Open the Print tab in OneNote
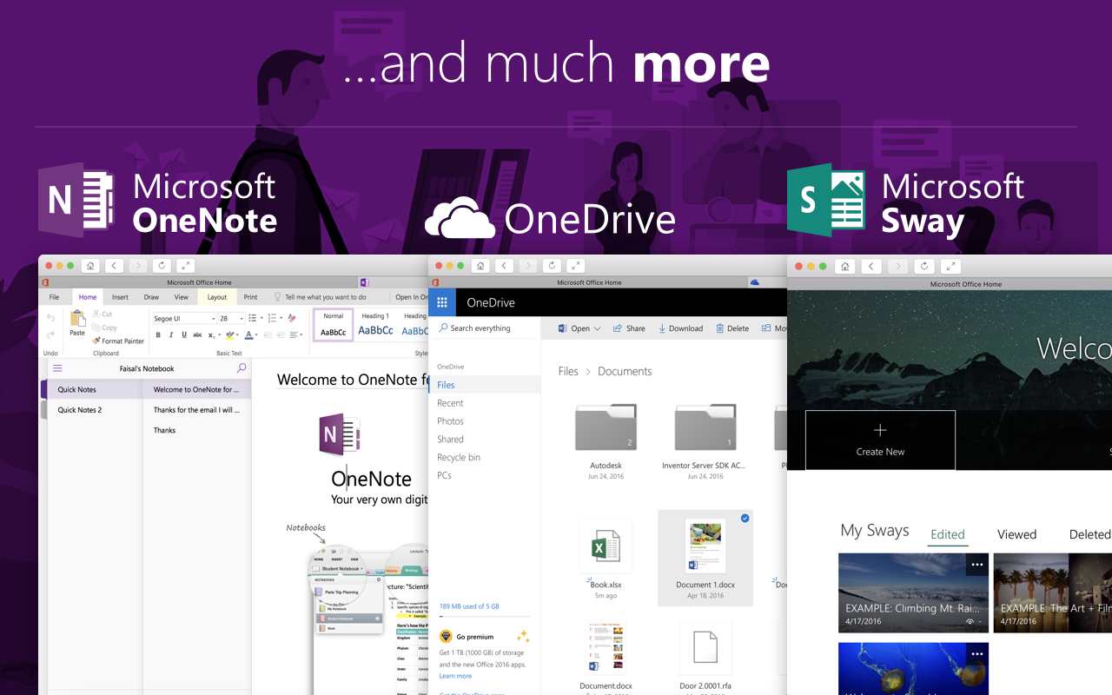The height and width of the screenshot is (695, 1112). point(250,297)
